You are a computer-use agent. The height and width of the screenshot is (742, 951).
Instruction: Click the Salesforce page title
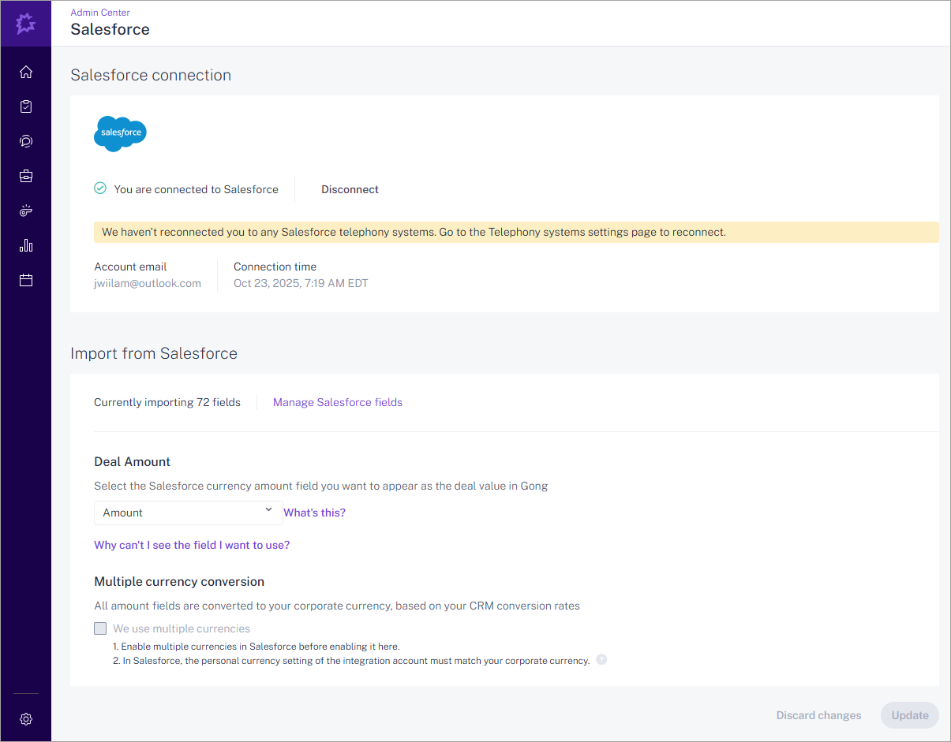(110, 30)
